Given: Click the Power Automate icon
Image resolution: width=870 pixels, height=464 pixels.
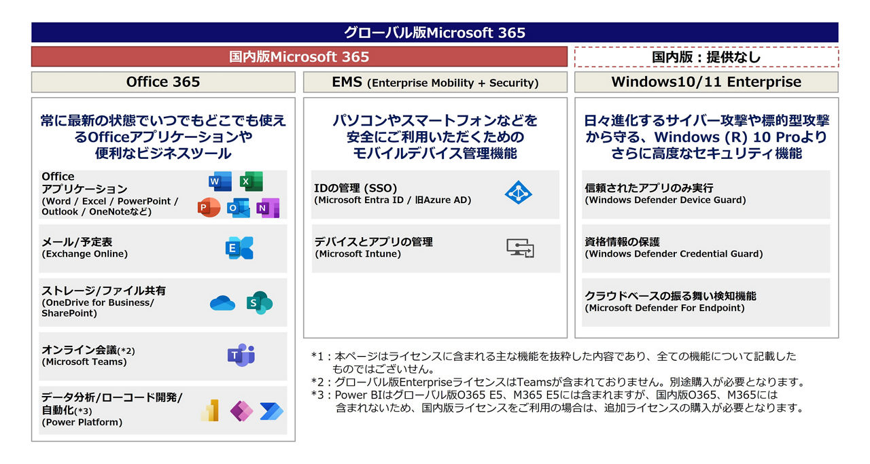Looking at the screenshot, I should tap(272, 411).
